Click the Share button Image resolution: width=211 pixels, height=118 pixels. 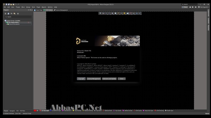pyautogui.click(x=185, y=7)
